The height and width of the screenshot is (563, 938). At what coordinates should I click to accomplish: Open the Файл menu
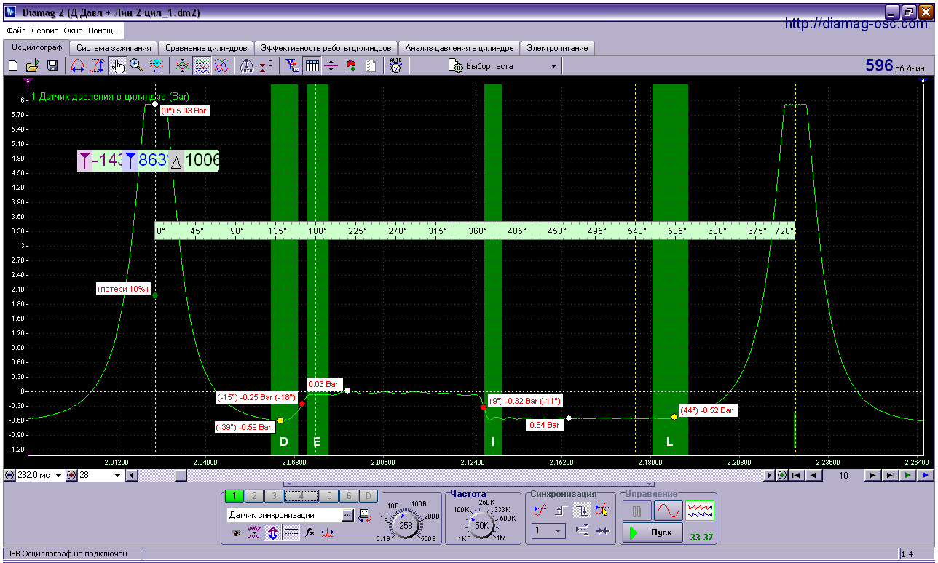click(x=16, y=31)
